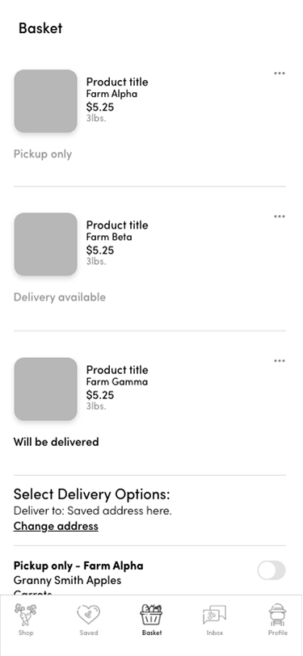Click the Delivery available label
Screen dimensions: 303x656
pyautogui.click(x=60, y=297)
